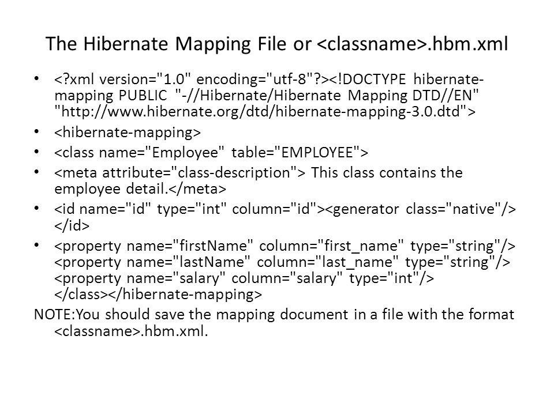Select the '<hibernate-mapping>' opening tag bullet

128,133
